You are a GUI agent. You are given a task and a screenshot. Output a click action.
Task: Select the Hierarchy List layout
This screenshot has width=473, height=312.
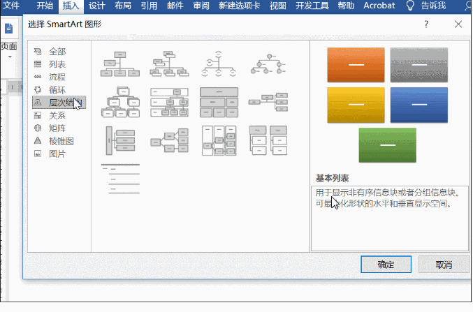(x=268, y=140)
